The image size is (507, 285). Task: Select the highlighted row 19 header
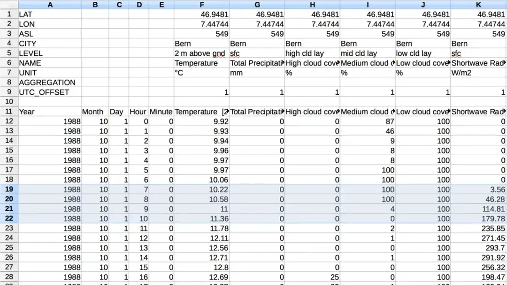click(9, 189)
